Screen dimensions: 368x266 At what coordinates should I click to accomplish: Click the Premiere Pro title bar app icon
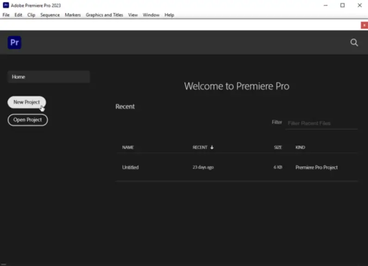[x=6, y=5]
